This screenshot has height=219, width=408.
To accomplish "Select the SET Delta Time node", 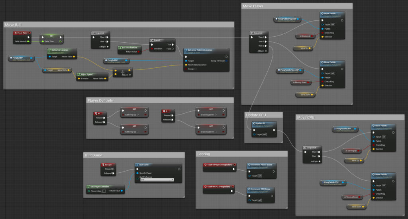I will [51, 39].
